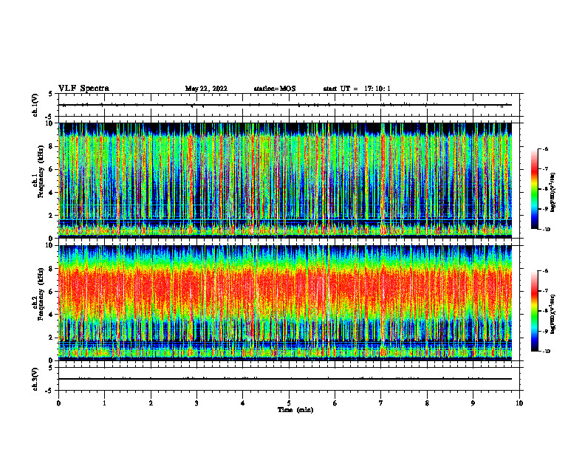Click the time axis tick label '5'
Viewport: 585px width, 452px height.
tap(289, 403)
